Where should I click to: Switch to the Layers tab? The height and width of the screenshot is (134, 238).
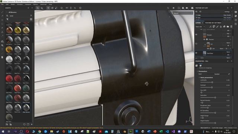coord(198,23)
